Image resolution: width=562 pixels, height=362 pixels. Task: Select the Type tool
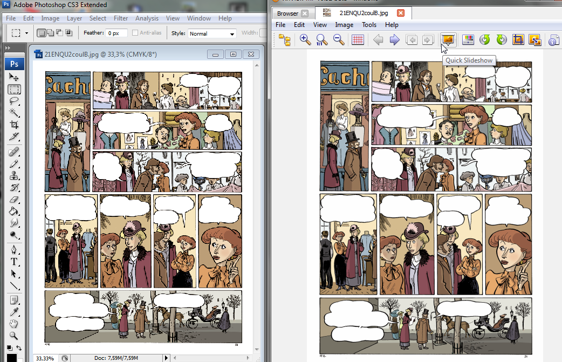pyautogui.click(x=14, y=261)
